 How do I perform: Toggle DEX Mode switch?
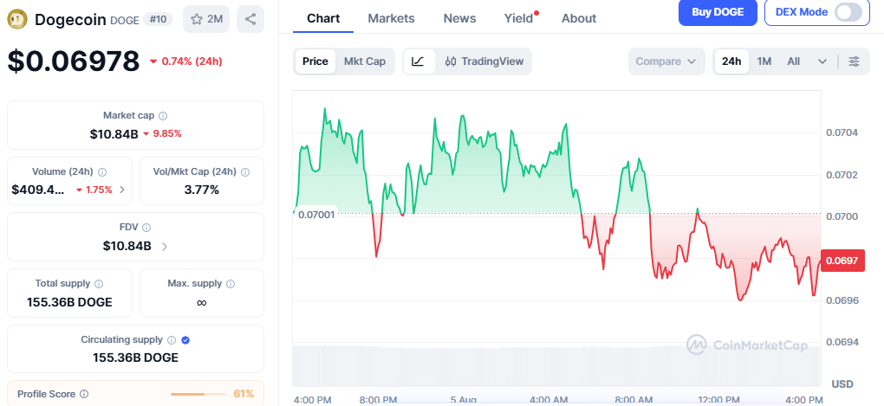848,12
